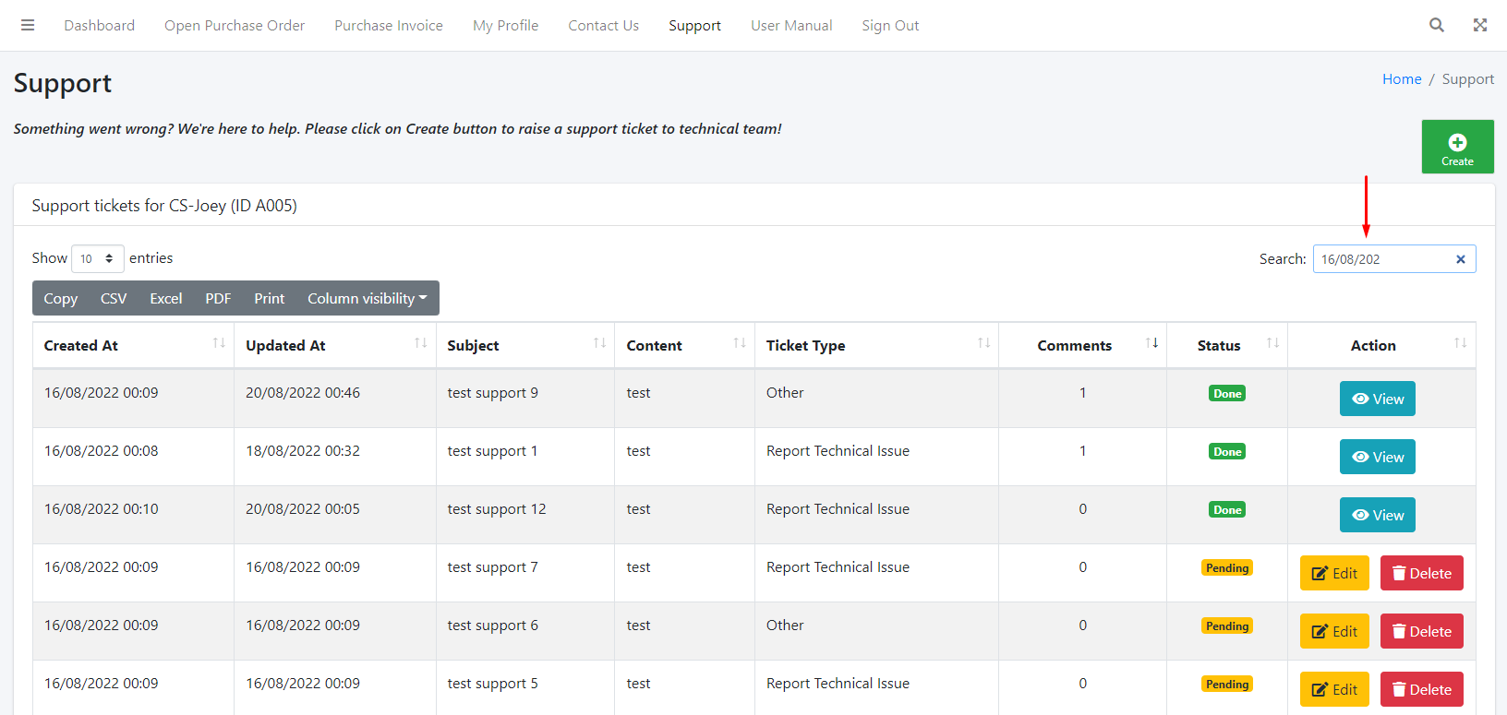Delete the test support 6 ticket
1507x715 pixels.
(x=1421, y=631)
